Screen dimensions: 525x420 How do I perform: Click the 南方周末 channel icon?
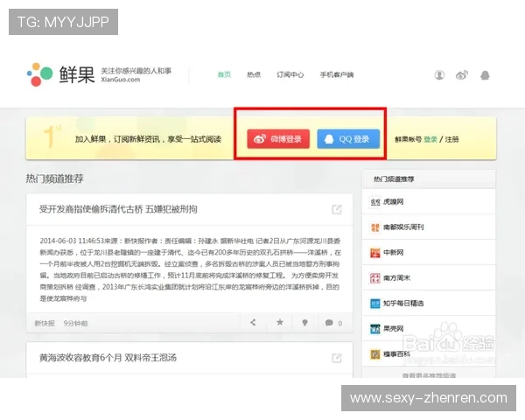click(375, 278)
